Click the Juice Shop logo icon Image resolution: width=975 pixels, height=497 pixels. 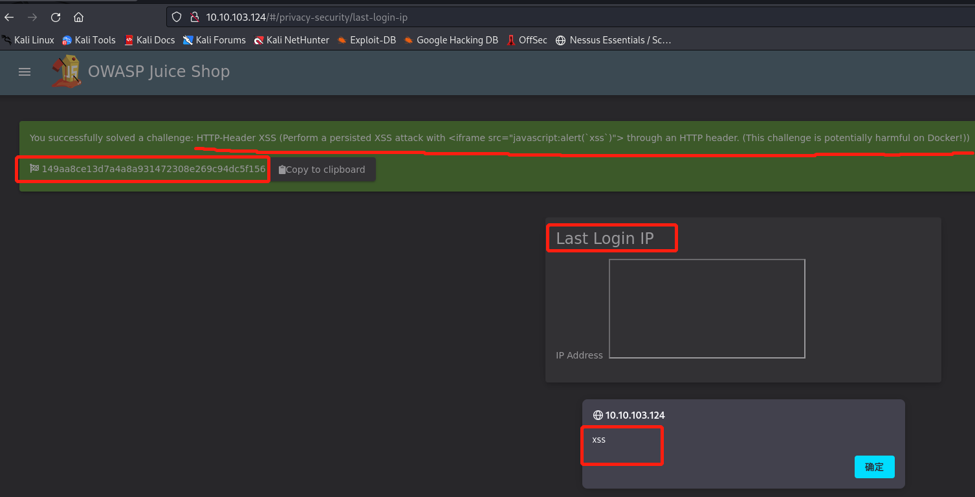tap(67, 72)
